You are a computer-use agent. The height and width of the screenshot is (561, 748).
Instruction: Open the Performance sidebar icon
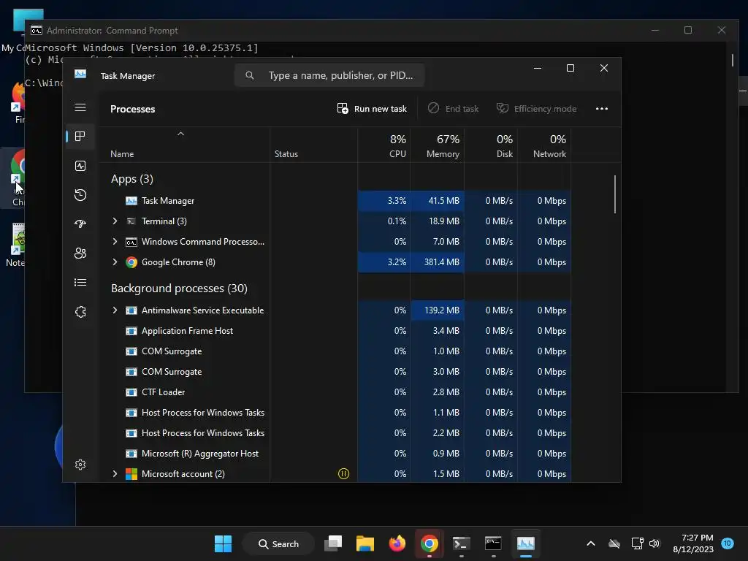click(80, 166)
